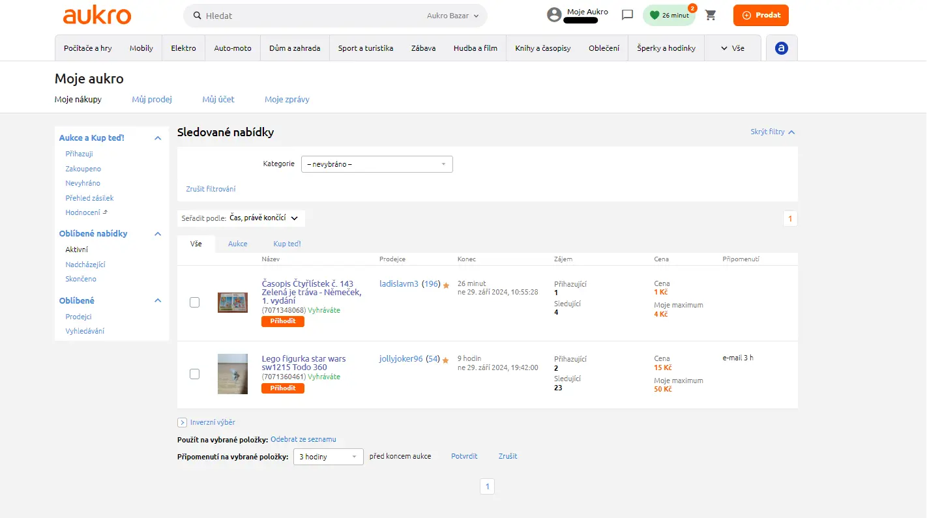Open the Přehled zásilek sidebar link
The width and height of the screenshot is (927, 518).
tap(89, 198)
